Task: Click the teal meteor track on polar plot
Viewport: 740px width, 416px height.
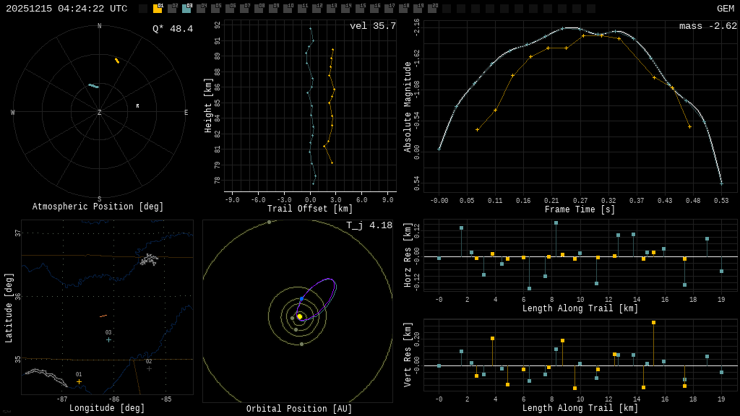Action: [93, 86]
